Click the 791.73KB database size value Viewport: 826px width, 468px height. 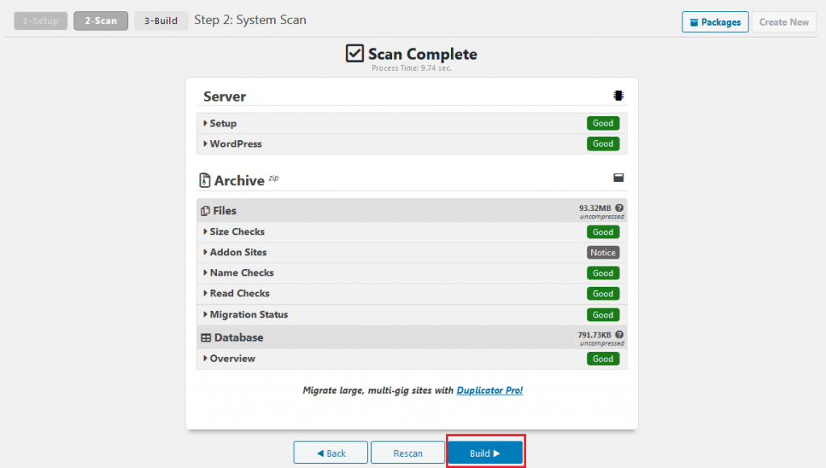pos(594,335)
